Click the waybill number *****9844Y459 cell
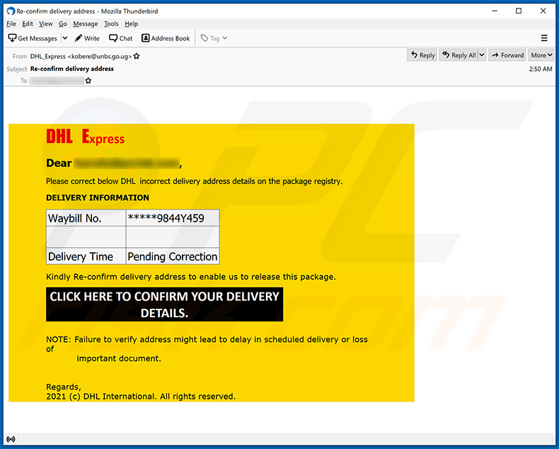 (173, 218)
